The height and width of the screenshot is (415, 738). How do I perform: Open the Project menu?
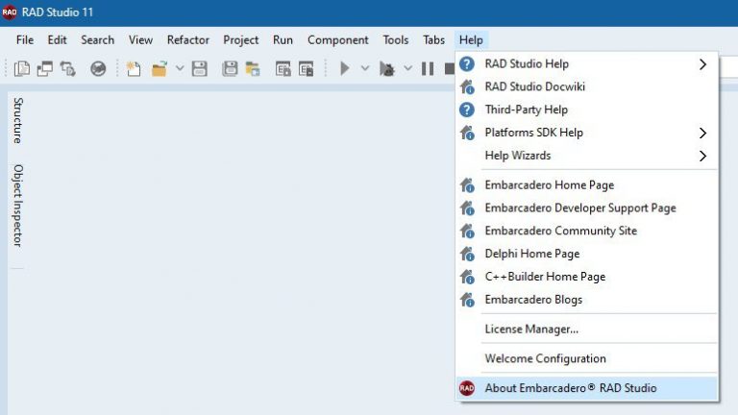240,40
